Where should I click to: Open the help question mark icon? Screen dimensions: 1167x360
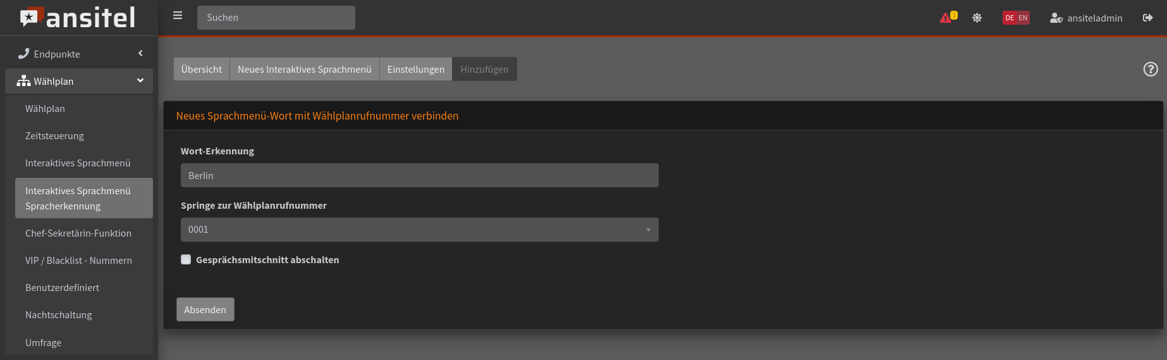1150,69
